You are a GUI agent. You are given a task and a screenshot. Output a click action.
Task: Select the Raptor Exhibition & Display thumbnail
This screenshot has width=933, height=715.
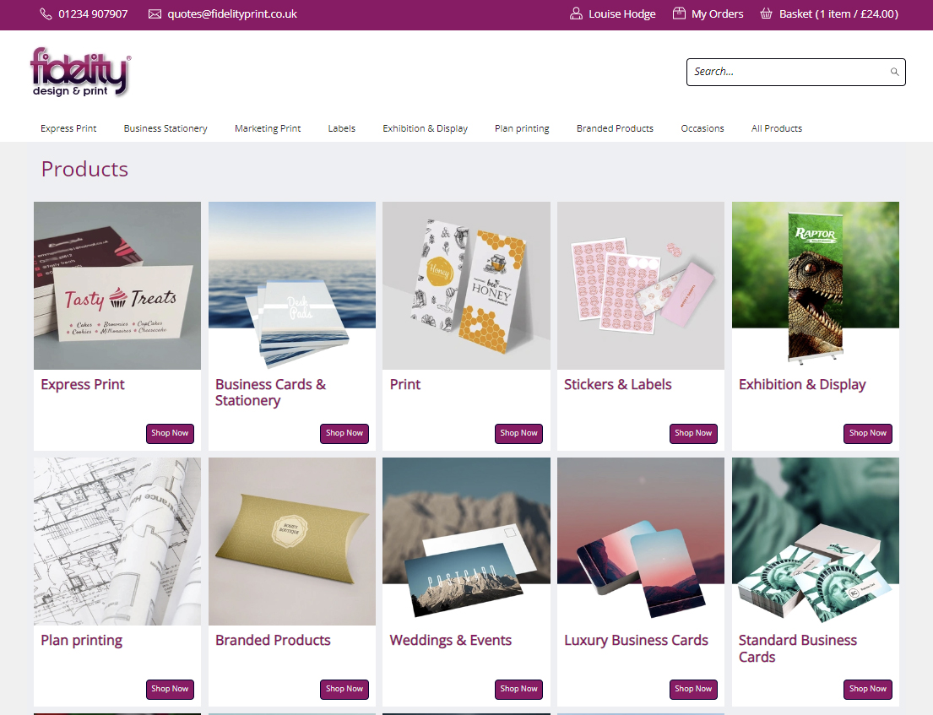[815, 285]
